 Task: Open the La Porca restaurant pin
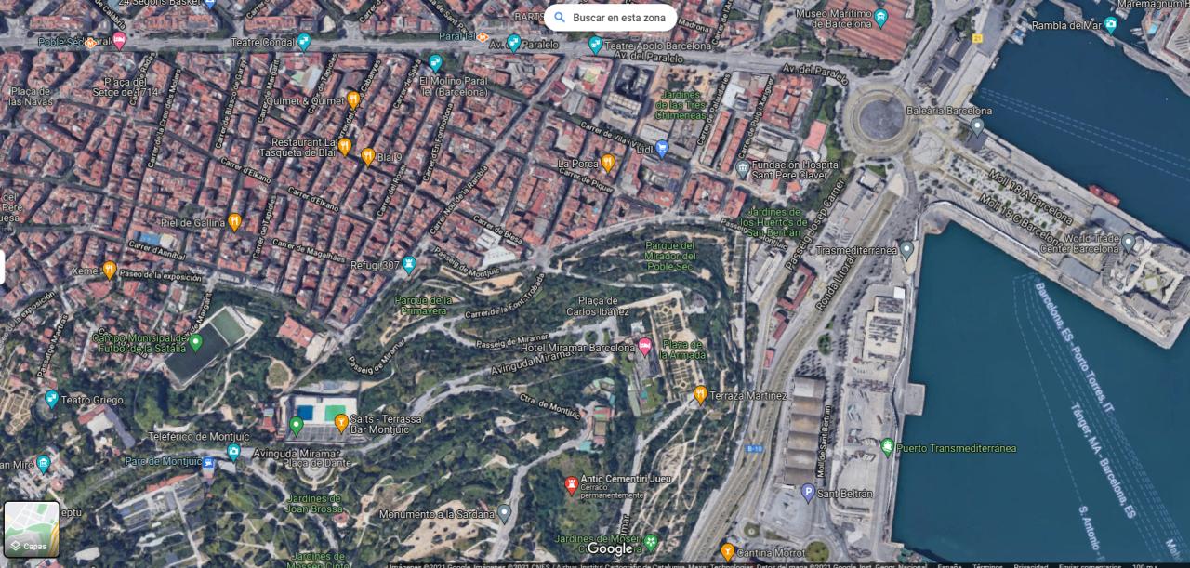click(x=607, y=163)
